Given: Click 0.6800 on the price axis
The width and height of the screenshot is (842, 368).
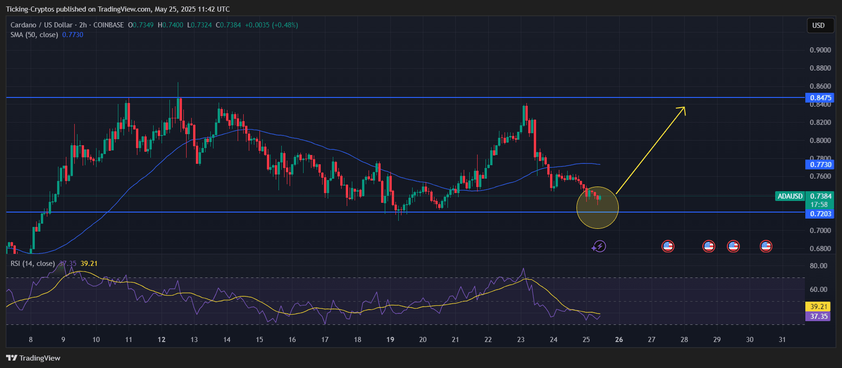Looking at the screenshot, I should click(x=820, y=249).
